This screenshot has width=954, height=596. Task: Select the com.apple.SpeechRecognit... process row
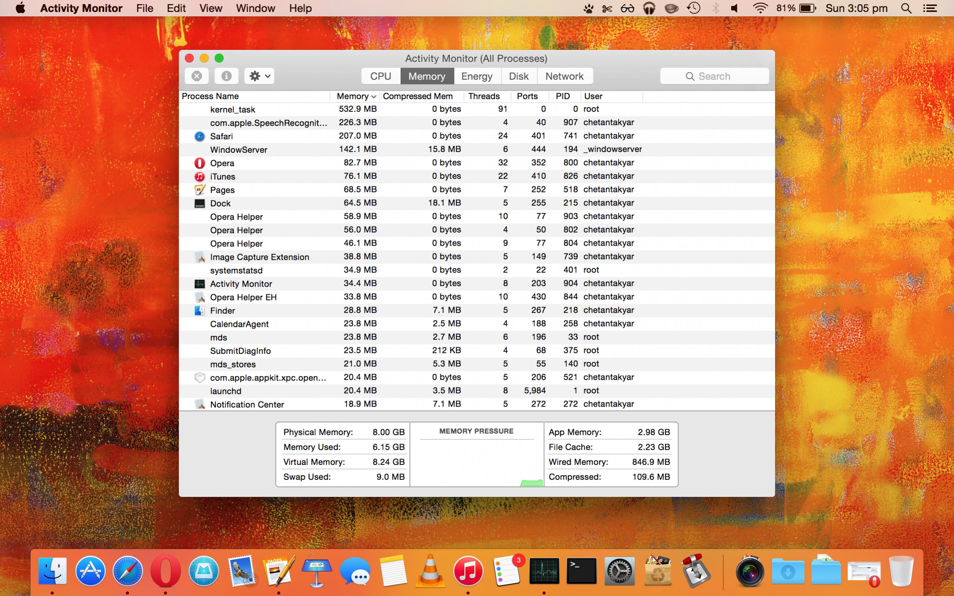pos(476,123)
